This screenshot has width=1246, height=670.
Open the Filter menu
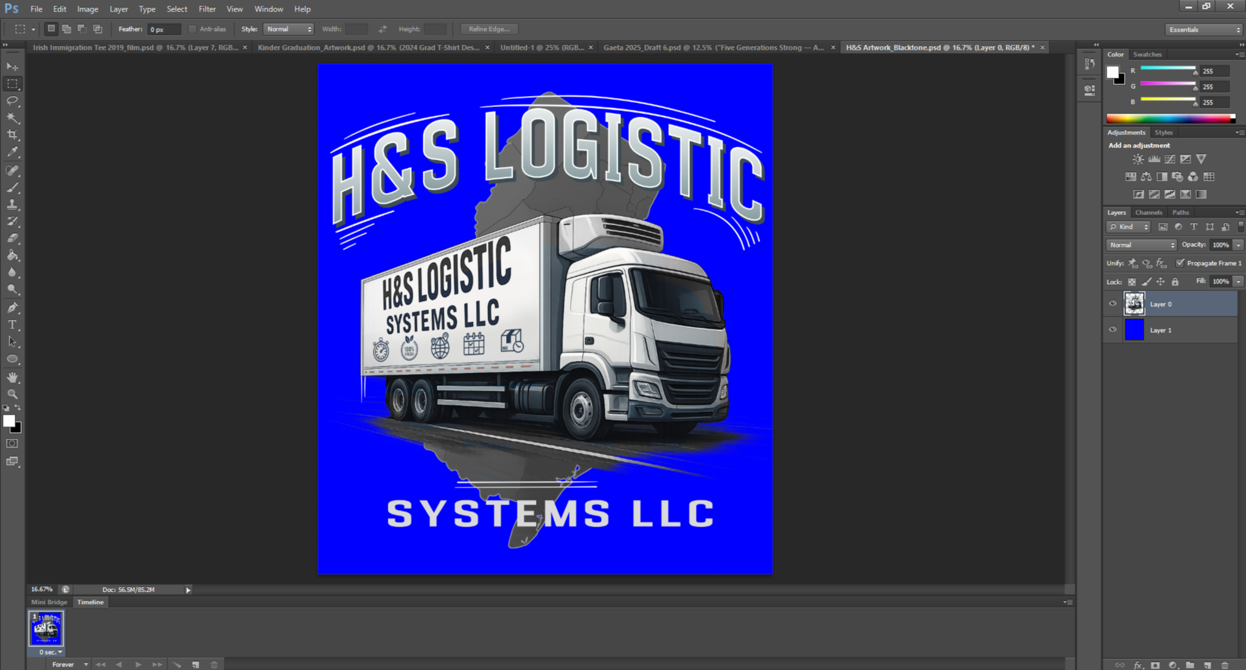(207, 9)
